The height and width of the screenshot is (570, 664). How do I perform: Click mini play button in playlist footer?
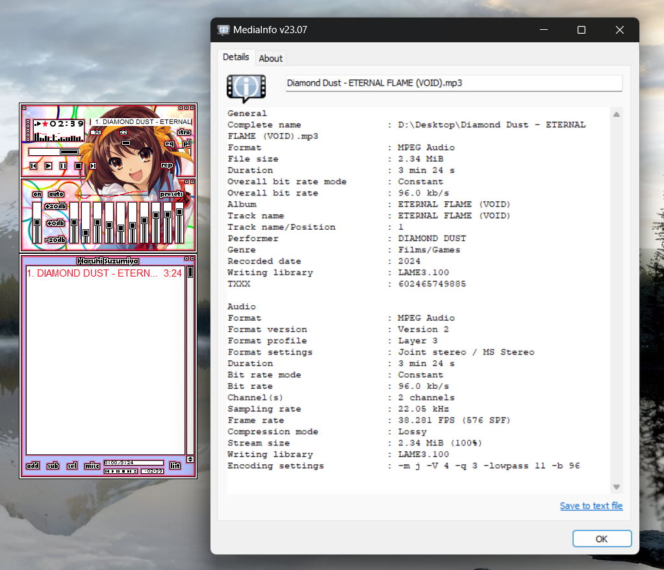(112, 471)
